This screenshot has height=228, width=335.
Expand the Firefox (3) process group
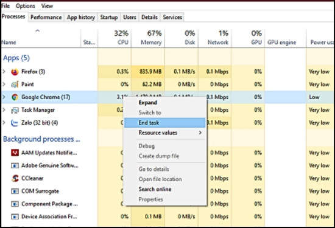pyautogui.click(x=4, y=72)
